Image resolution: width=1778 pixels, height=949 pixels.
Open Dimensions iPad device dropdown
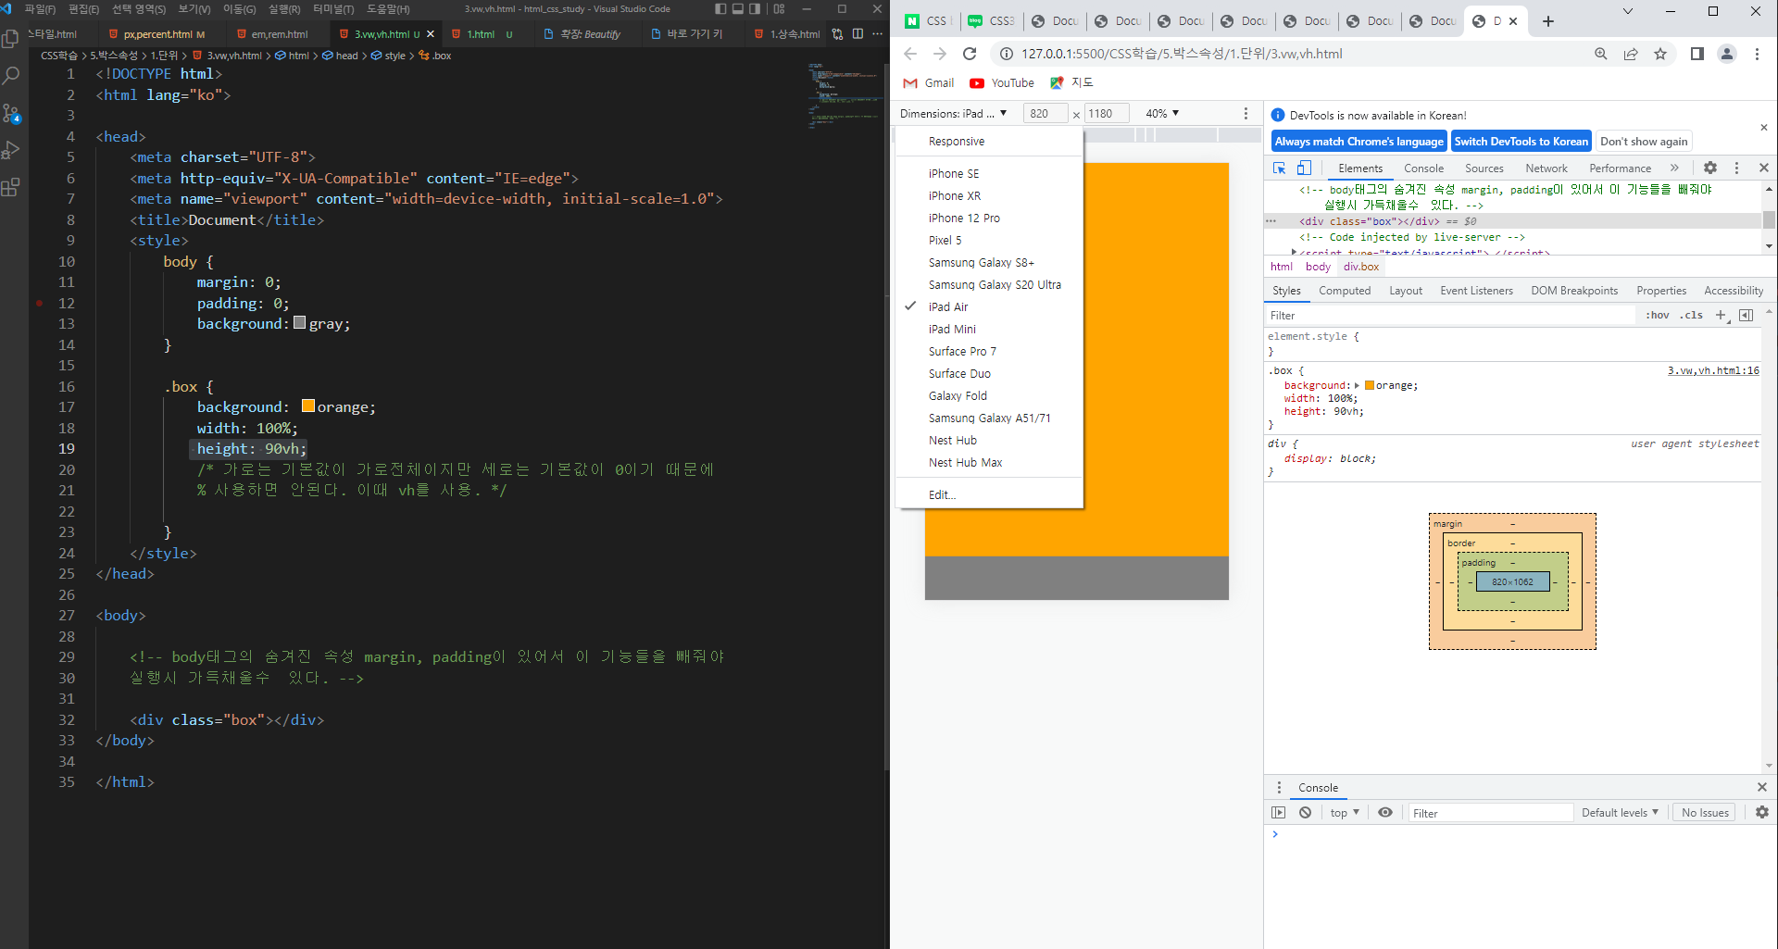point(953,113)
